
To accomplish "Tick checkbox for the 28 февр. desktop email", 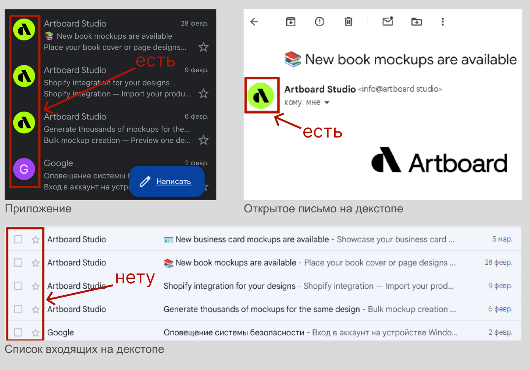I will (x=18, y=262).
